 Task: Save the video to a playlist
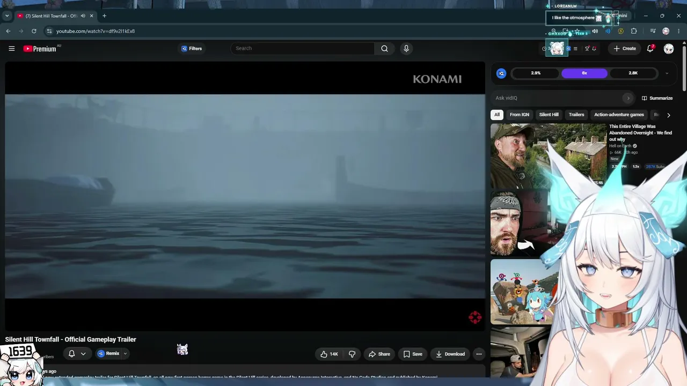tap(413, 354)
